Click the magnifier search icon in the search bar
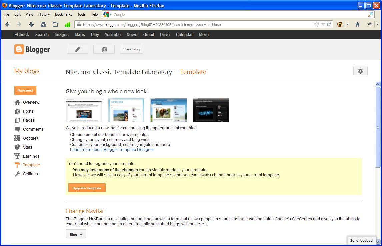The image size is (382, 246). (x=371, y=14)
